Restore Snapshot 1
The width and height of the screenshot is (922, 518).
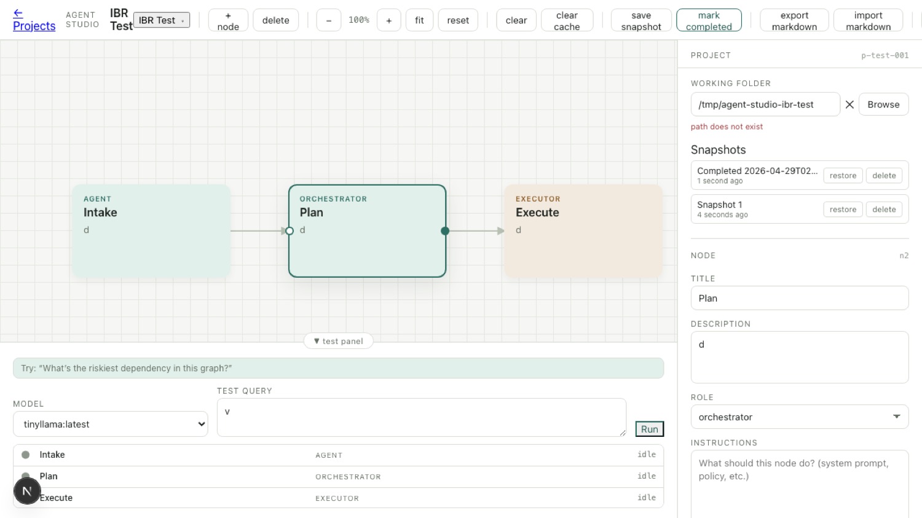843,210
